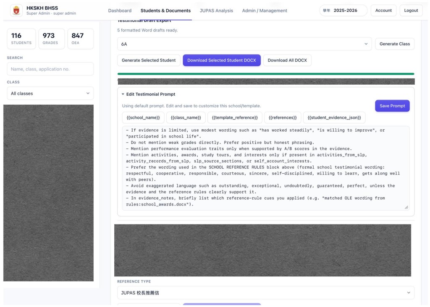Click the Logout button
Image resolution: width=430 pixels, height=307 pixels.
pyautogui.click(x=411, y=10)
